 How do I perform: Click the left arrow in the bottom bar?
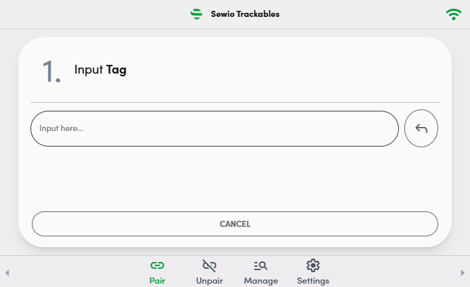(x=7, y=273)
